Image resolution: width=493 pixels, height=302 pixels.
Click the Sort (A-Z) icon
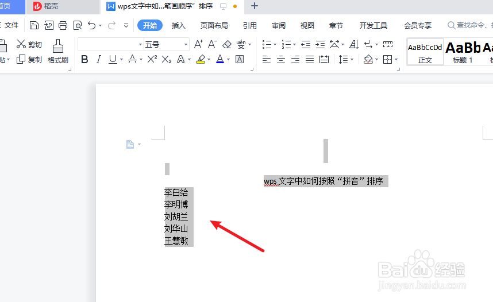[x=354, y=44]
